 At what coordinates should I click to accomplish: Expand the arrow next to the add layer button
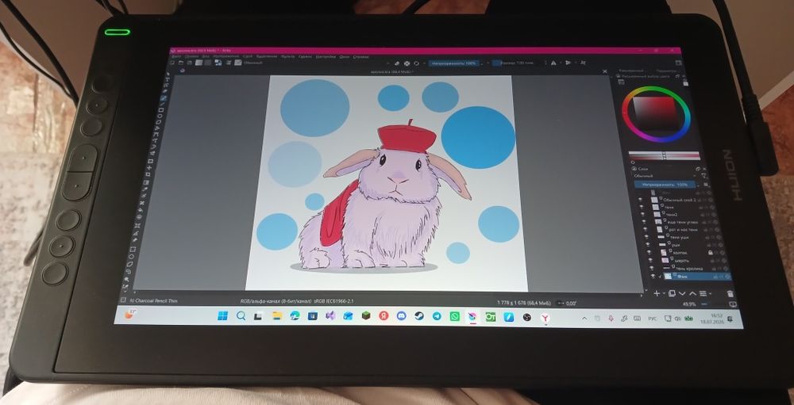coord(663,294)
